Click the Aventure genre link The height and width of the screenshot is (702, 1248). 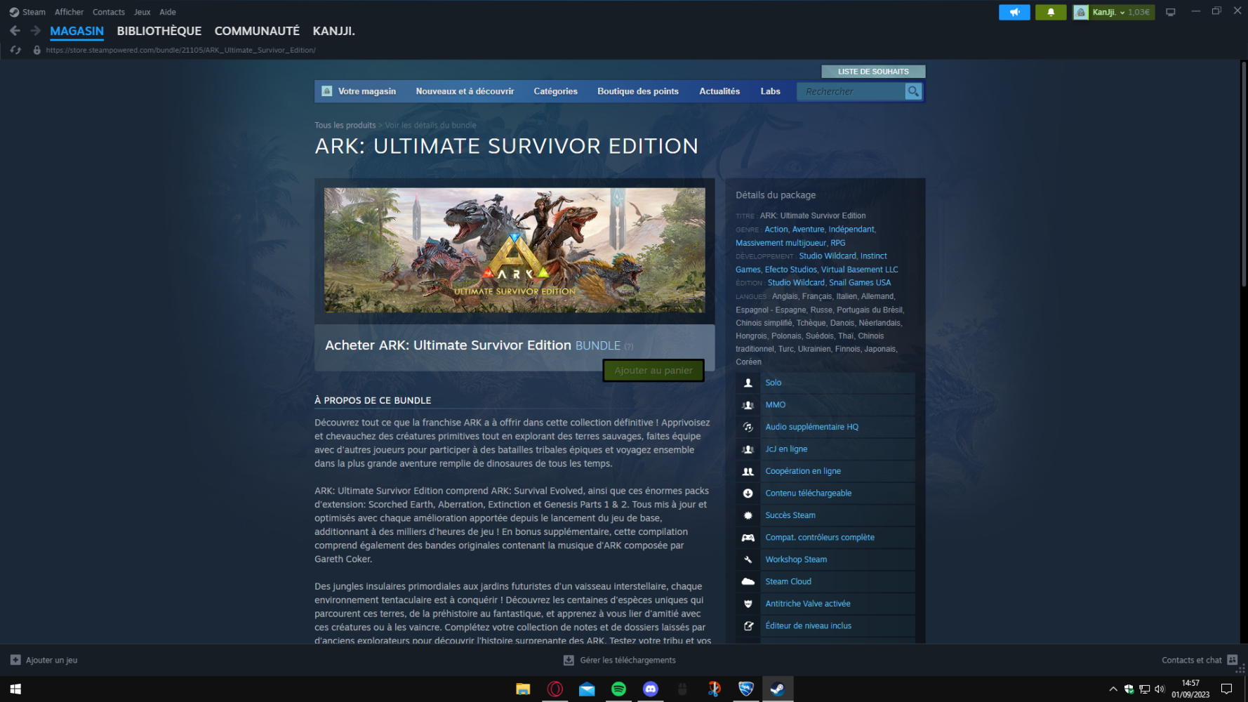click(x=808, y=230)
